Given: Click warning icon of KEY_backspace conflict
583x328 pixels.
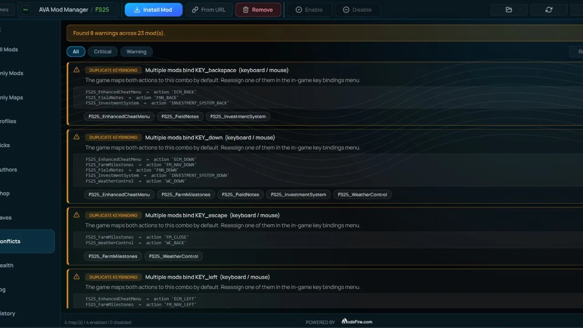Looking at the screenshot, I should tap(77, 70).
